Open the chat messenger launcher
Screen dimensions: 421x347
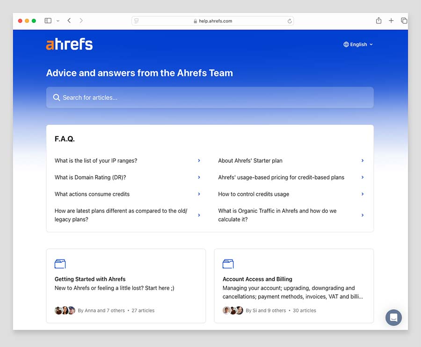393,318
